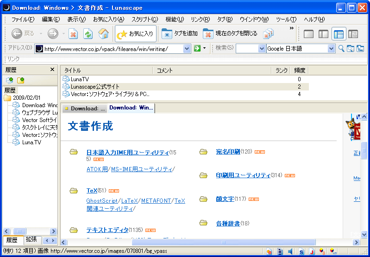Image resolution: width=370 pixels, height=257 pixels.
Task: Select the sidebar-with-top-panel layout icon
Action: [339, 34]
